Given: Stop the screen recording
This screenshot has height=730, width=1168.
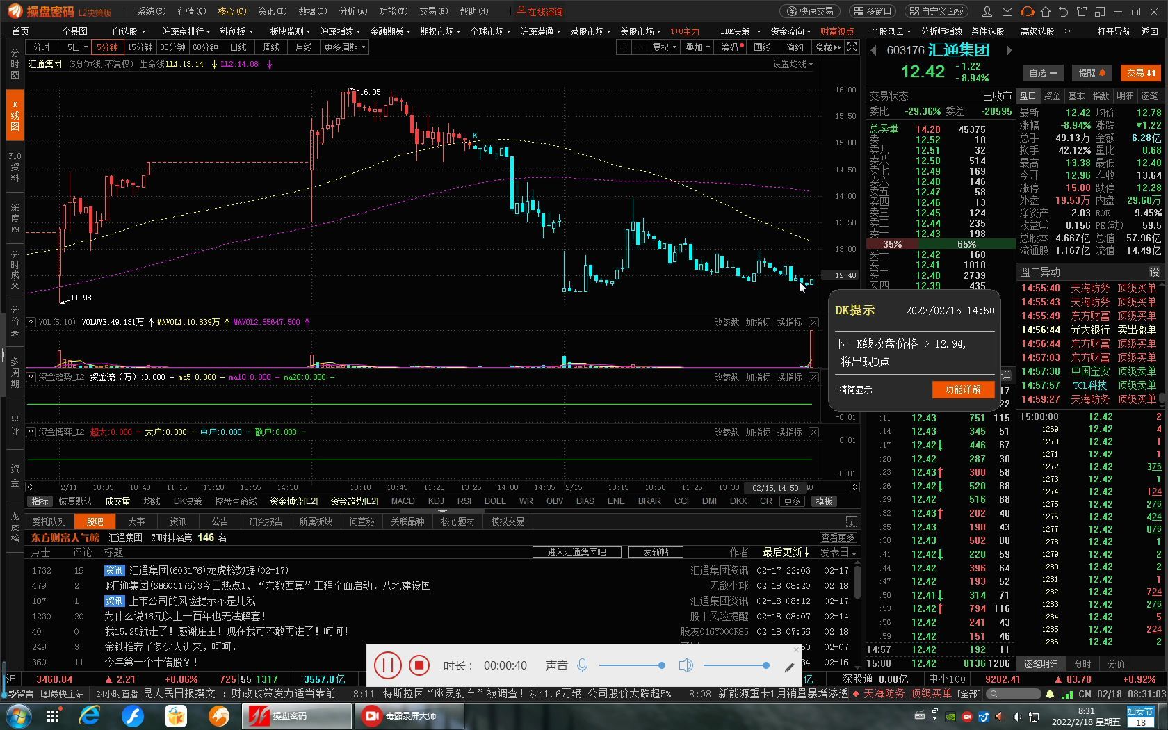Looking at the screenshot, I should (419, 665).
